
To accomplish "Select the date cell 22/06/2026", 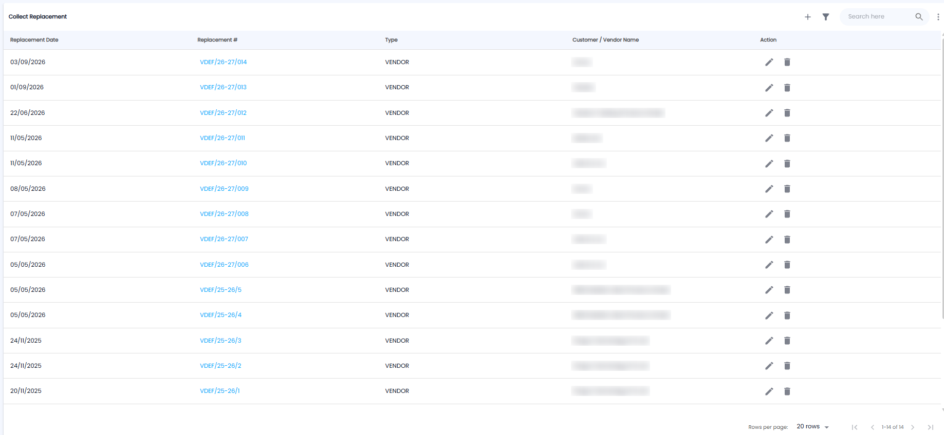I will point(28,113).
